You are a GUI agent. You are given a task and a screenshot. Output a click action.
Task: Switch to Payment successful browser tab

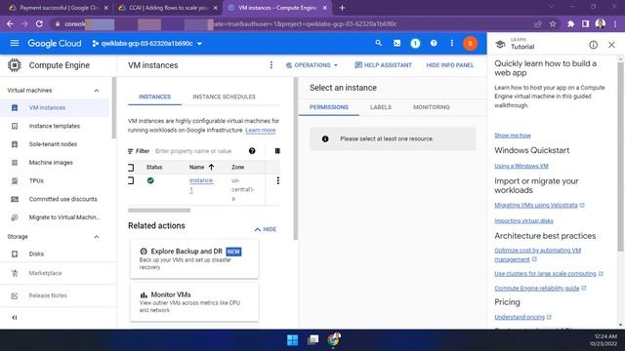59,8
